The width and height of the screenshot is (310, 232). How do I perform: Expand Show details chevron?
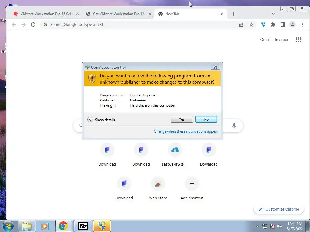[90, 120]
